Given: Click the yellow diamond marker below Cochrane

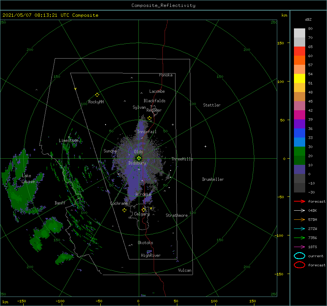Looking at the screenshot, I should click(125, 210).
